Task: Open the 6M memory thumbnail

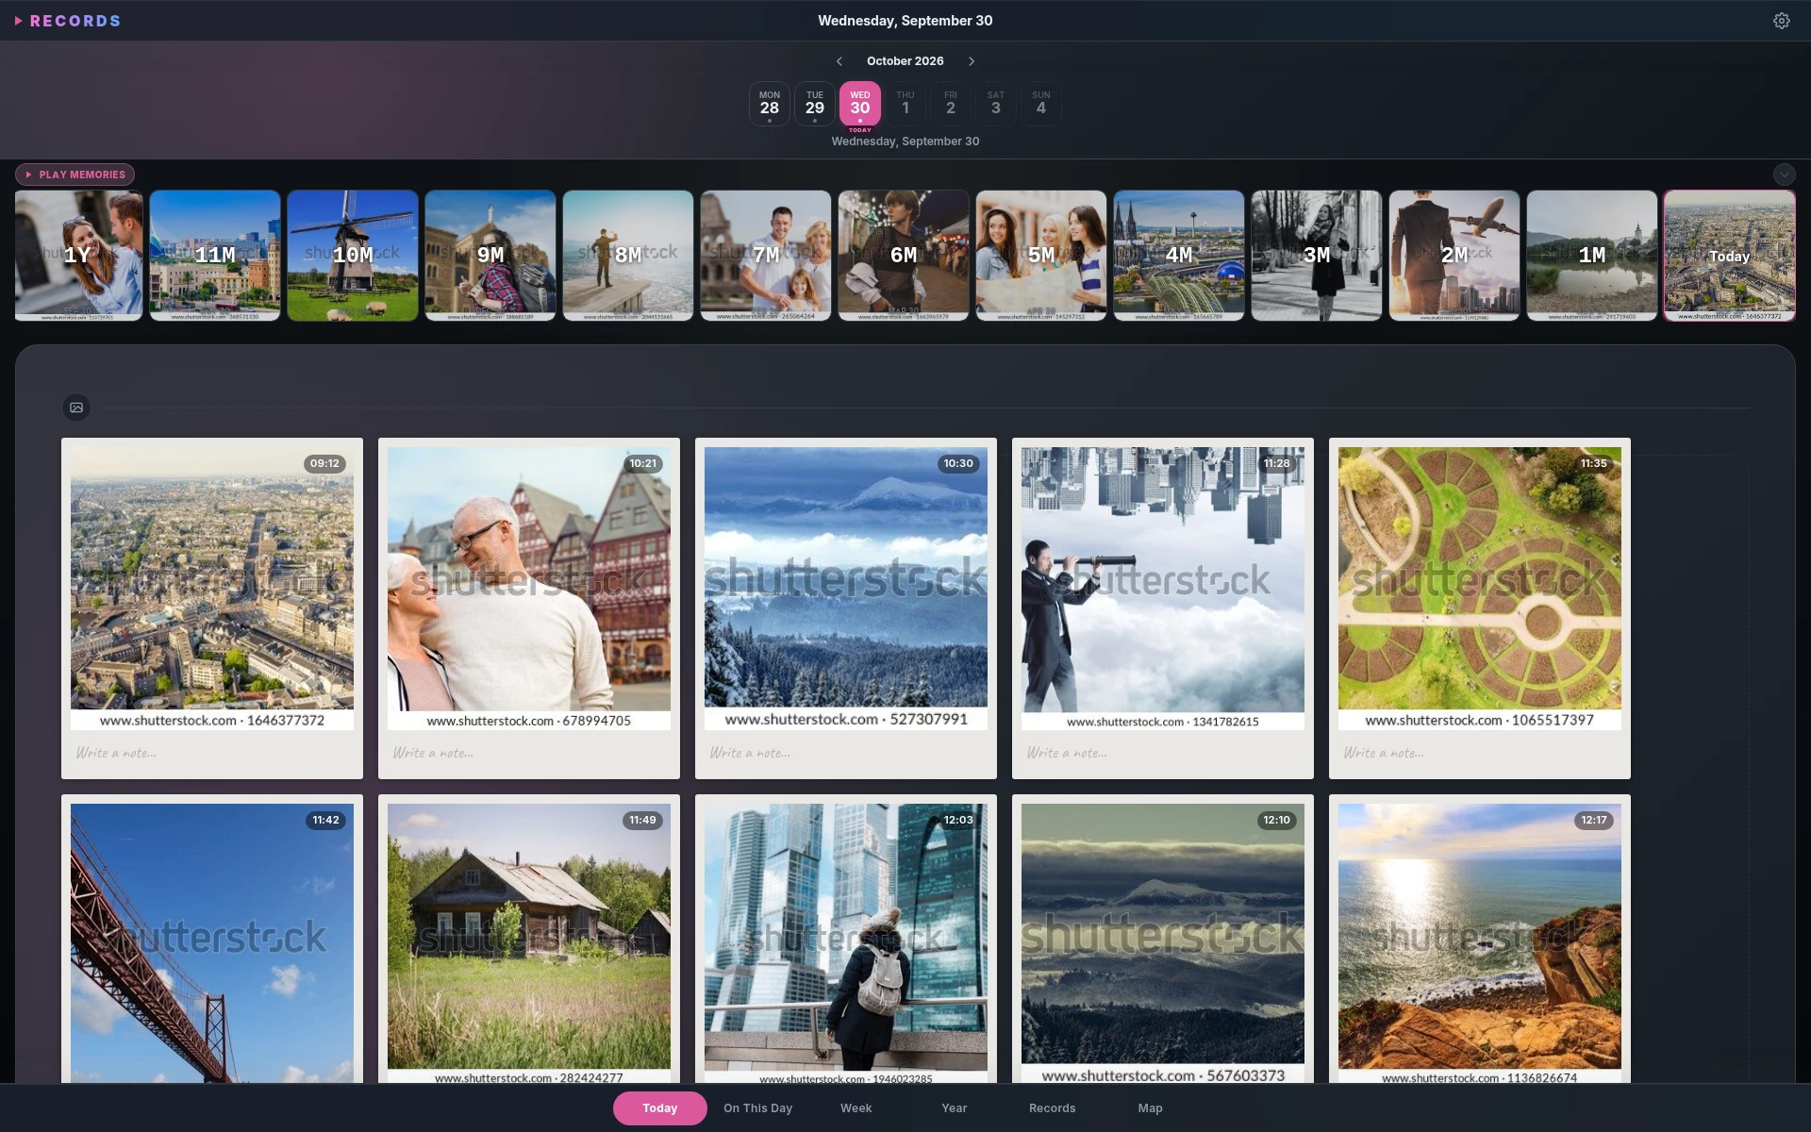Action: [904, 256]
